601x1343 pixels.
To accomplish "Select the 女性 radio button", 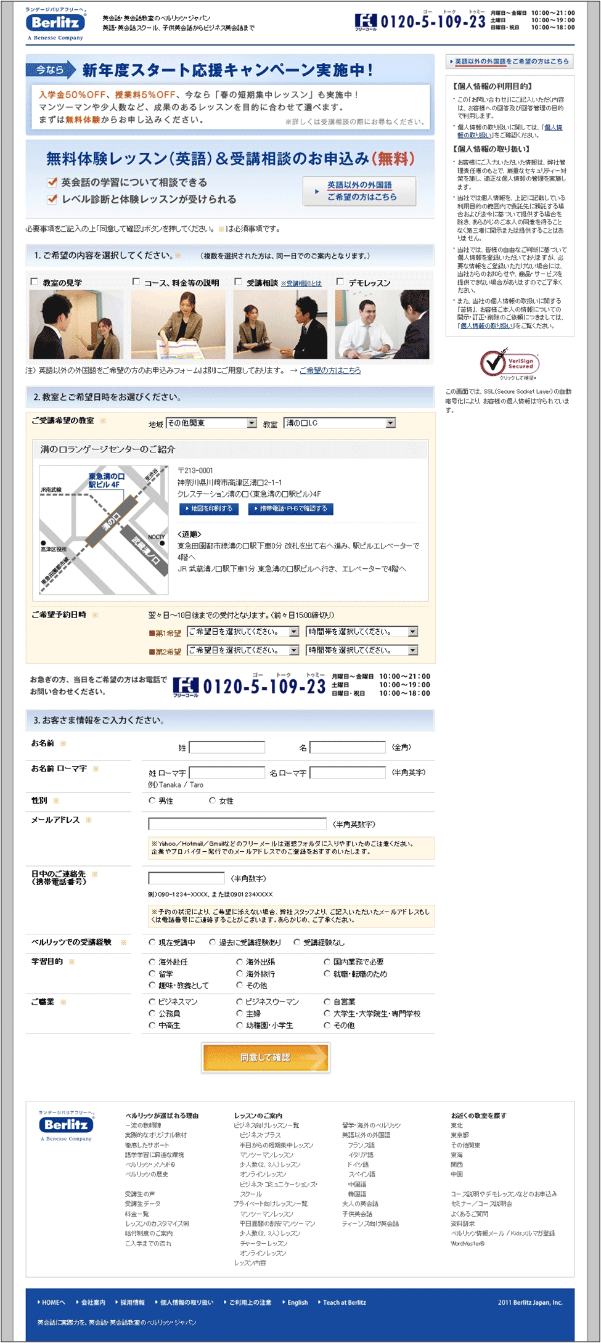I will (x=213, y=801).
